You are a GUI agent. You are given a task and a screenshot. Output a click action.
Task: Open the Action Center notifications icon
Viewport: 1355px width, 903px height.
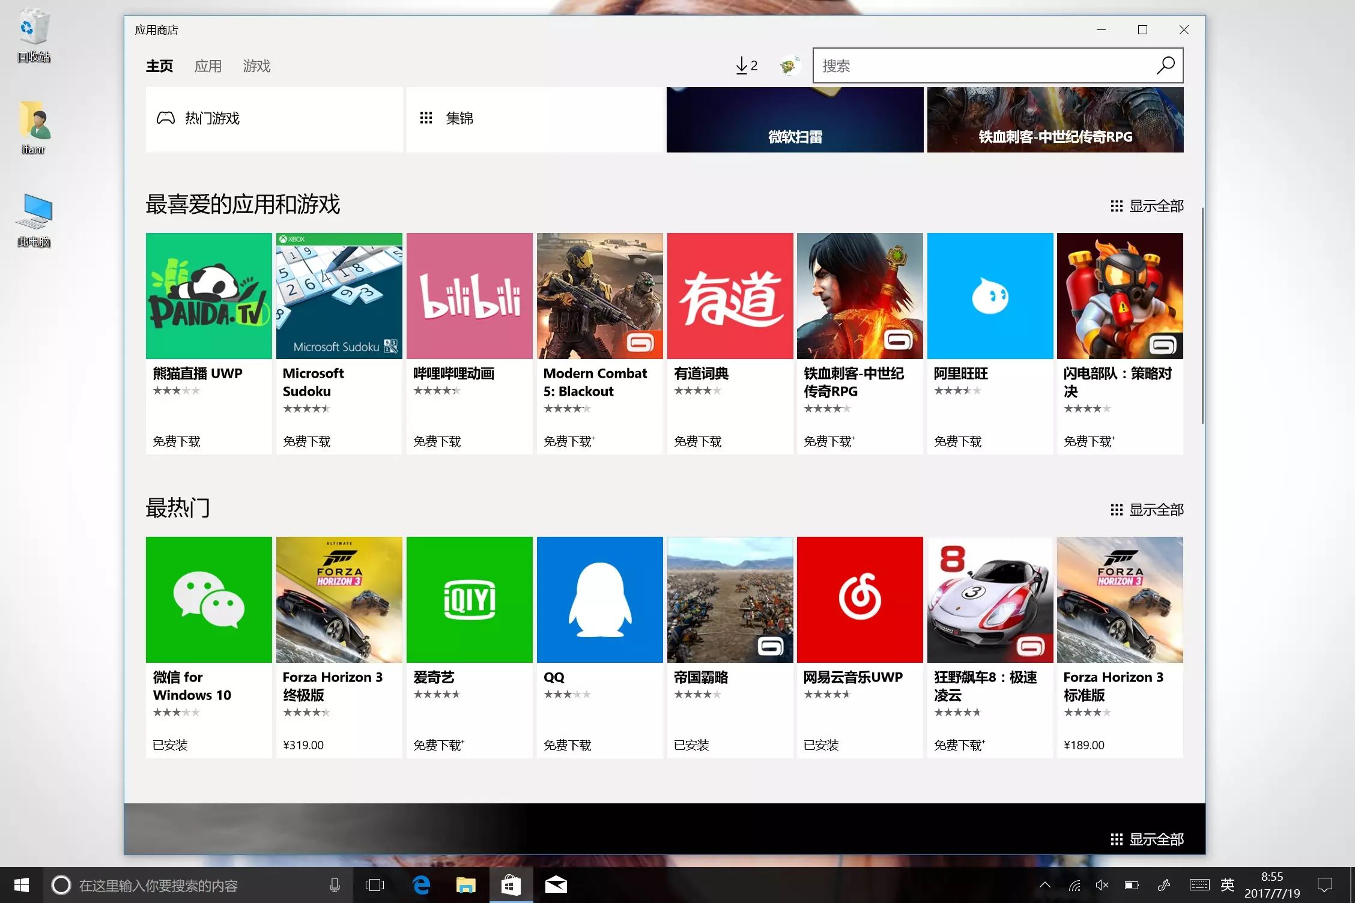coord(1325,885)
